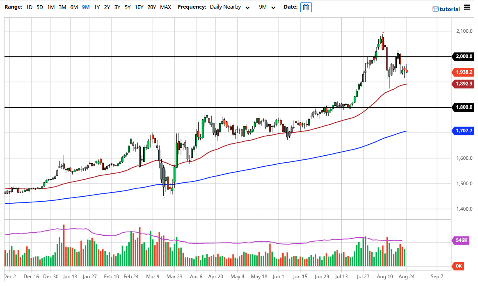Select the active 9M range
The width and height of the screenshot is (478, 286).
pos(86,7)
